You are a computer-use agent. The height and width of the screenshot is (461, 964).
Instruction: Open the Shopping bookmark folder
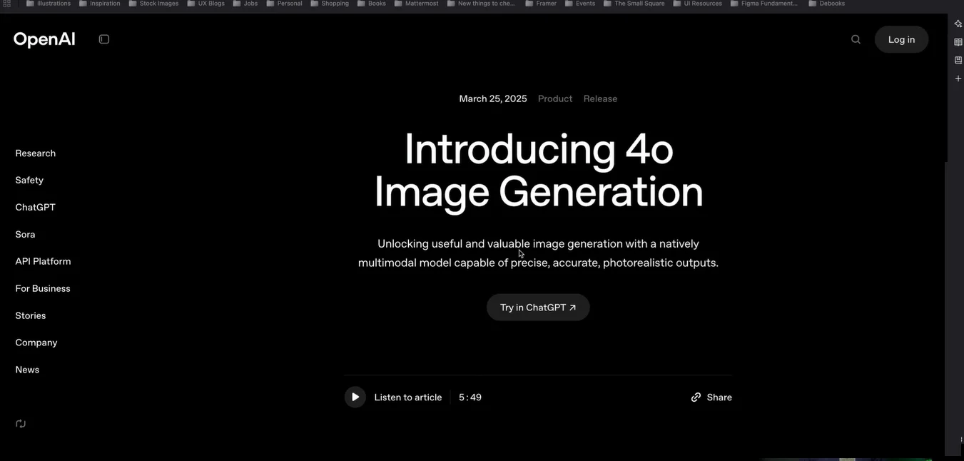(330, 4)
